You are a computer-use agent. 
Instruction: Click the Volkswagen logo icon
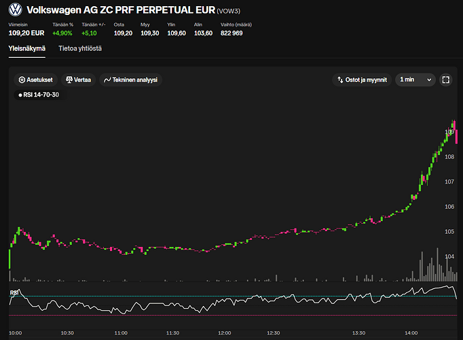point(15,10)
